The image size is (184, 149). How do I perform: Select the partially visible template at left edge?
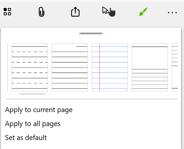pos(7,68)
